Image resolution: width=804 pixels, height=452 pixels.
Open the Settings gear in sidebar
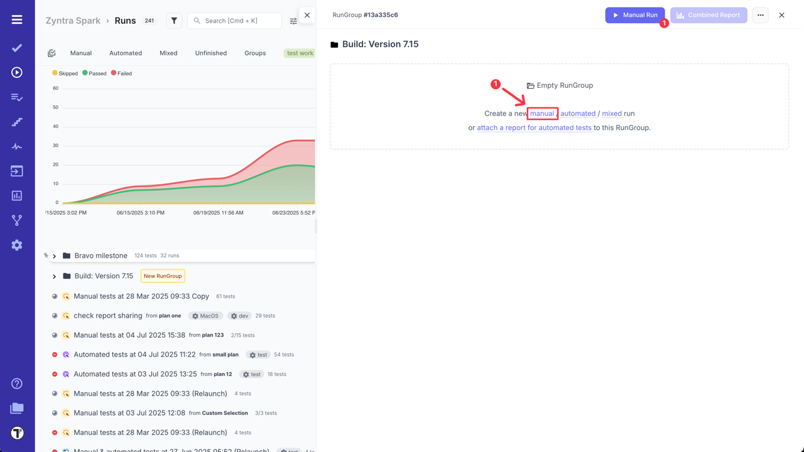(x=17, y=245)
